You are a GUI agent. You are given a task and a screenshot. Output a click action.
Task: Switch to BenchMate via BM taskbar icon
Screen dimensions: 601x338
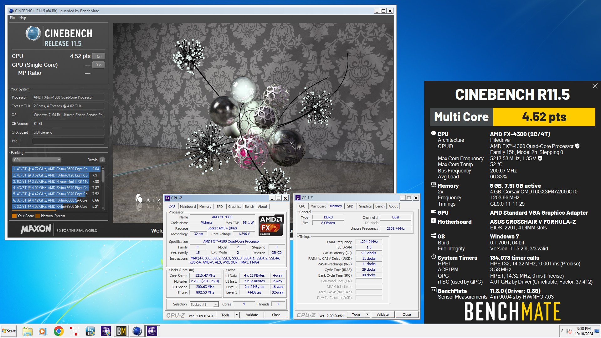pyautogui.click(x=121, y=331)
